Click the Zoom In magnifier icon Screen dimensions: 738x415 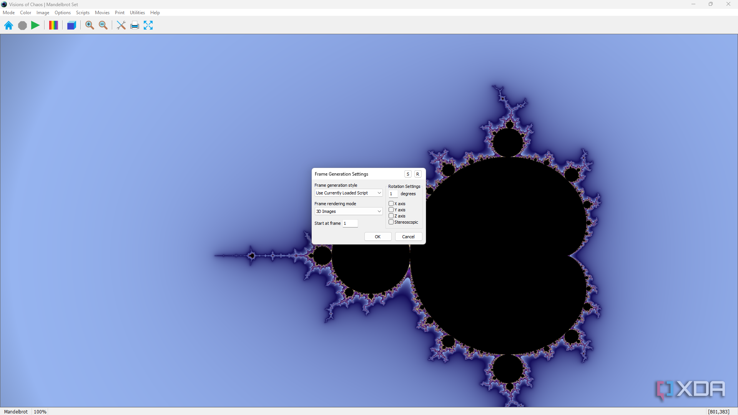[x=90, y=25]
